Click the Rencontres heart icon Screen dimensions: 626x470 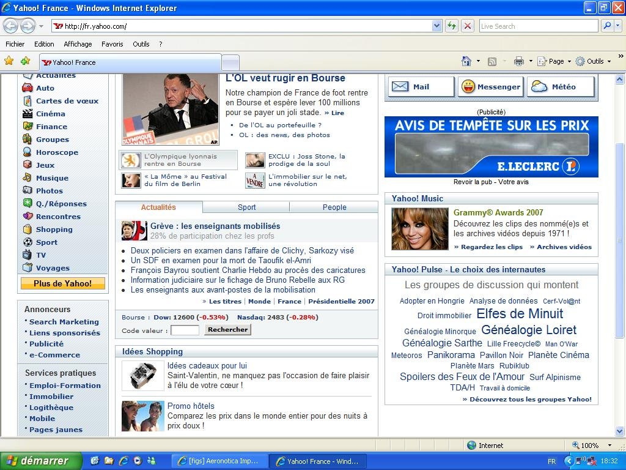click(27, 216)
